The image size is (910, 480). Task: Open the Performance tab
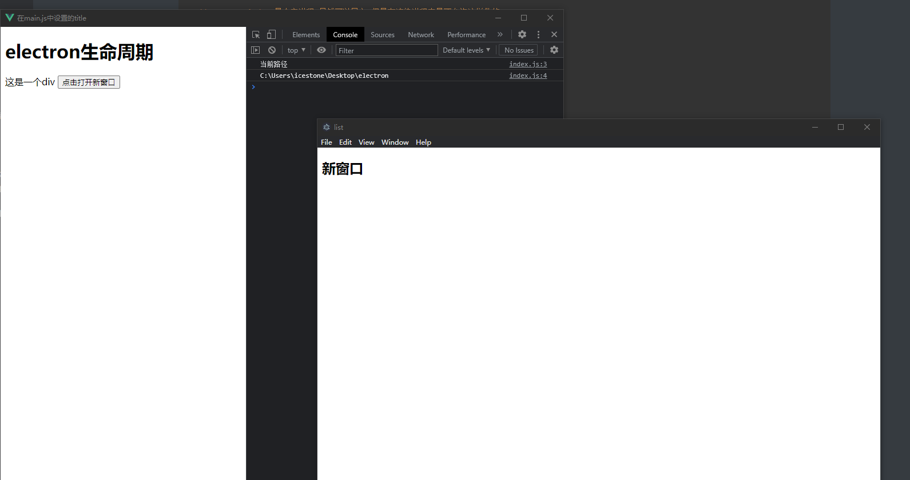point(467,35)
